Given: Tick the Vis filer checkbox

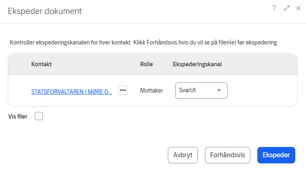Looking at the screenshot, I should [x=39, y=116].
